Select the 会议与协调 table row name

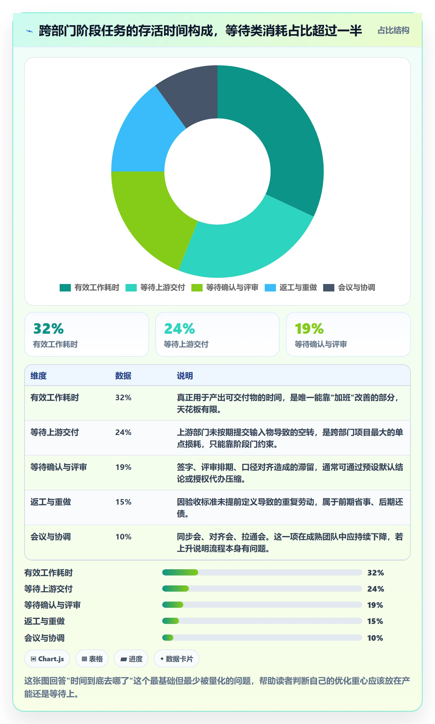point(51,537)
